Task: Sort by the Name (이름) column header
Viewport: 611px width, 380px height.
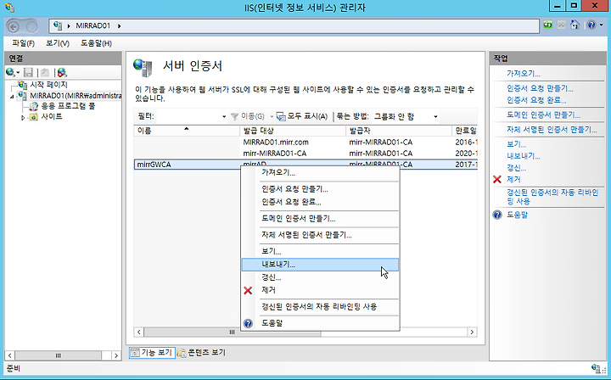Action: coord(187,131)
